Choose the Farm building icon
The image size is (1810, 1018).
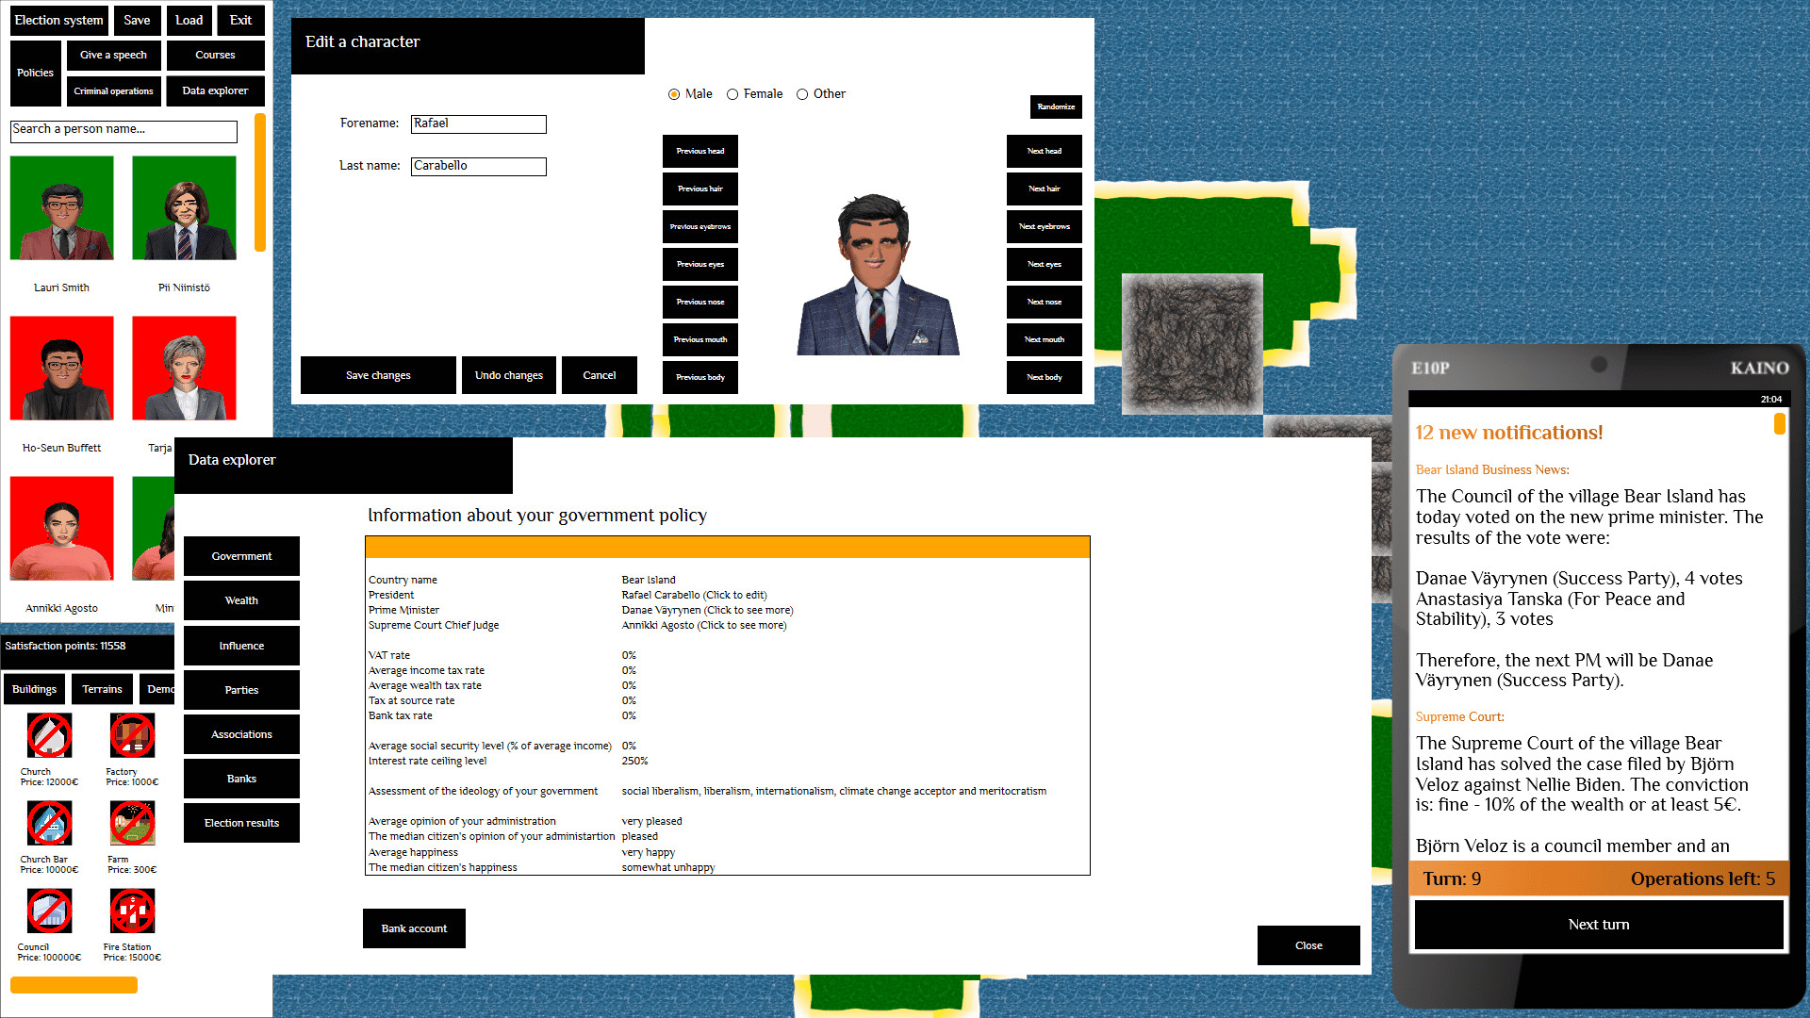pos(132,824)
